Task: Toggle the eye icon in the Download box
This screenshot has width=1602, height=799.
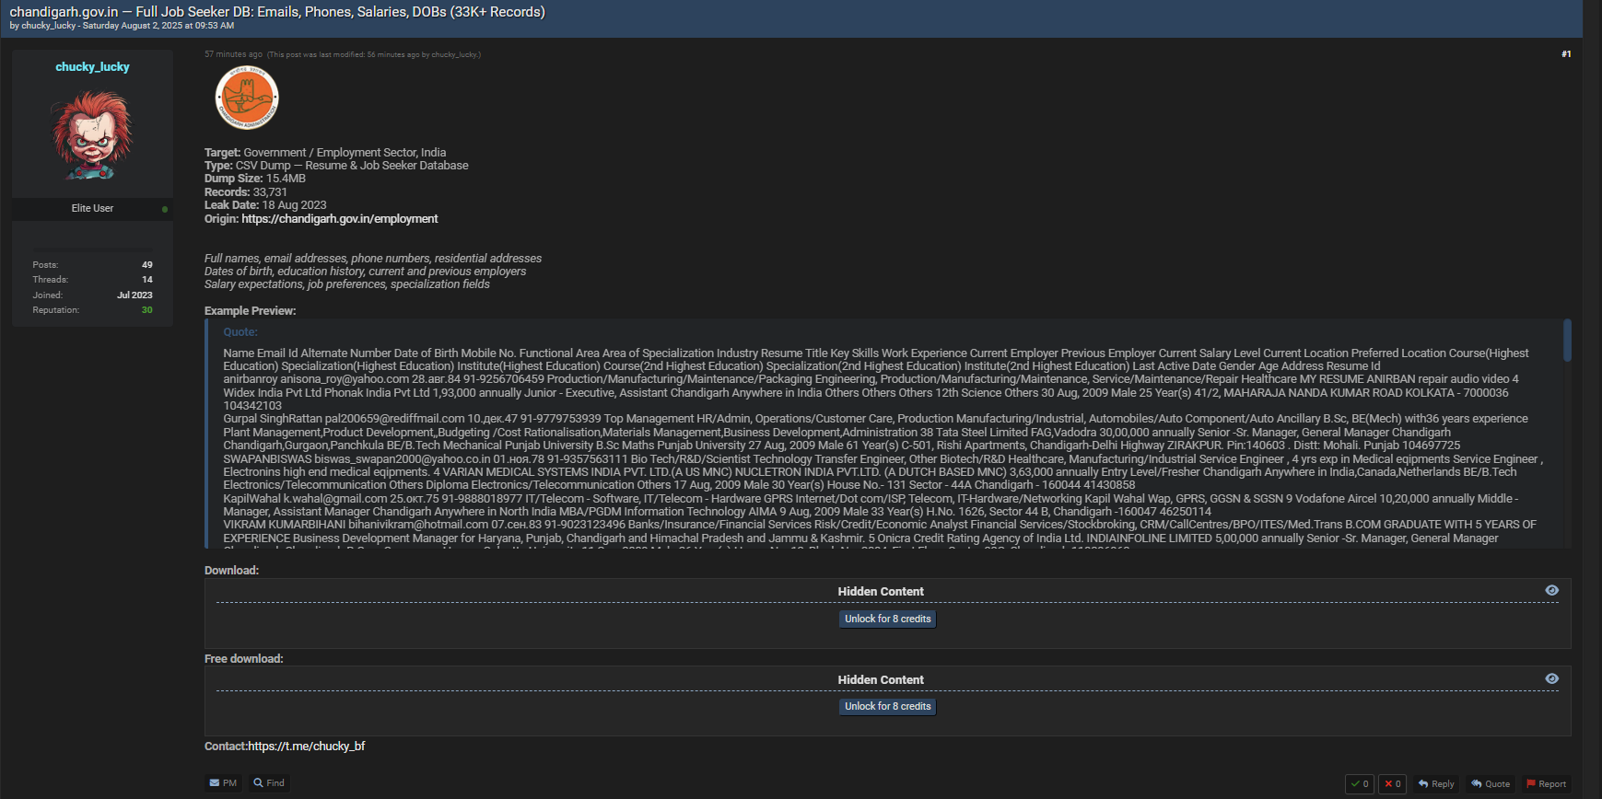Action: (1551, 591)
